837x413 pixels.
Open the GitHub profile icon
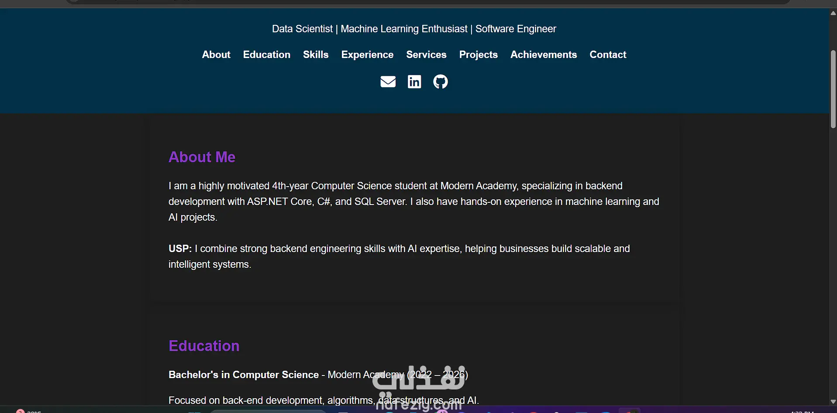point(441,82)
